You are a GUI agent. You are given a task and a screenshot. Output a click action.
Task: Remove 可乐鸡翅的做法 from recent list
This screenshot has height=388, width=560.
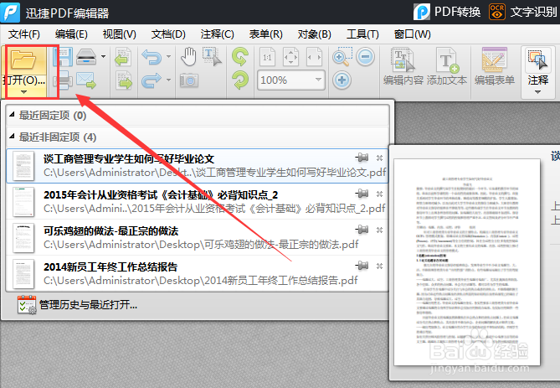coord(380,230)
